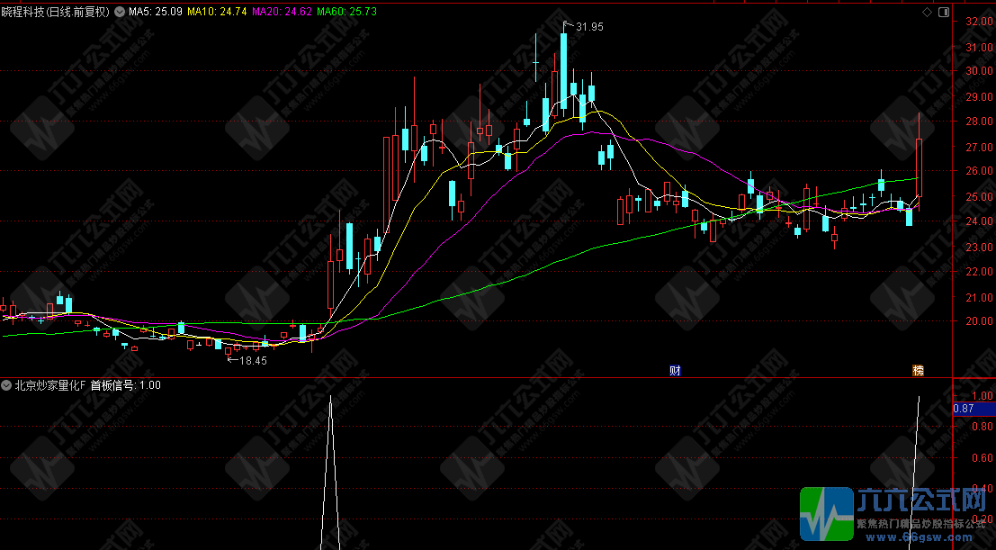Select the yellow MA10: 24.74 label
Viewport: 996px width, 550px height.
tap(217, 13)
